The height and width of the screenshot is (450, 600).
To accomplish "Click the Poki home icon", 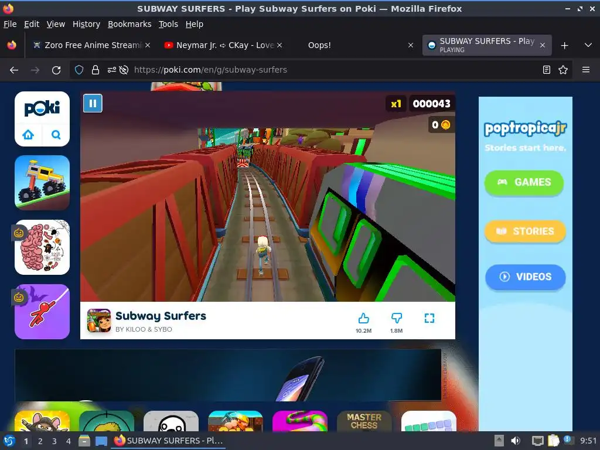I will (28, 135).
